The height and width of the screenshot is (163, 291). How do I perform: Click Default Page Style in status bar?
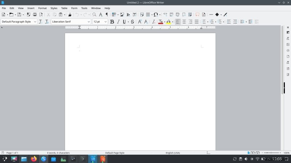[x=115, y=153]
